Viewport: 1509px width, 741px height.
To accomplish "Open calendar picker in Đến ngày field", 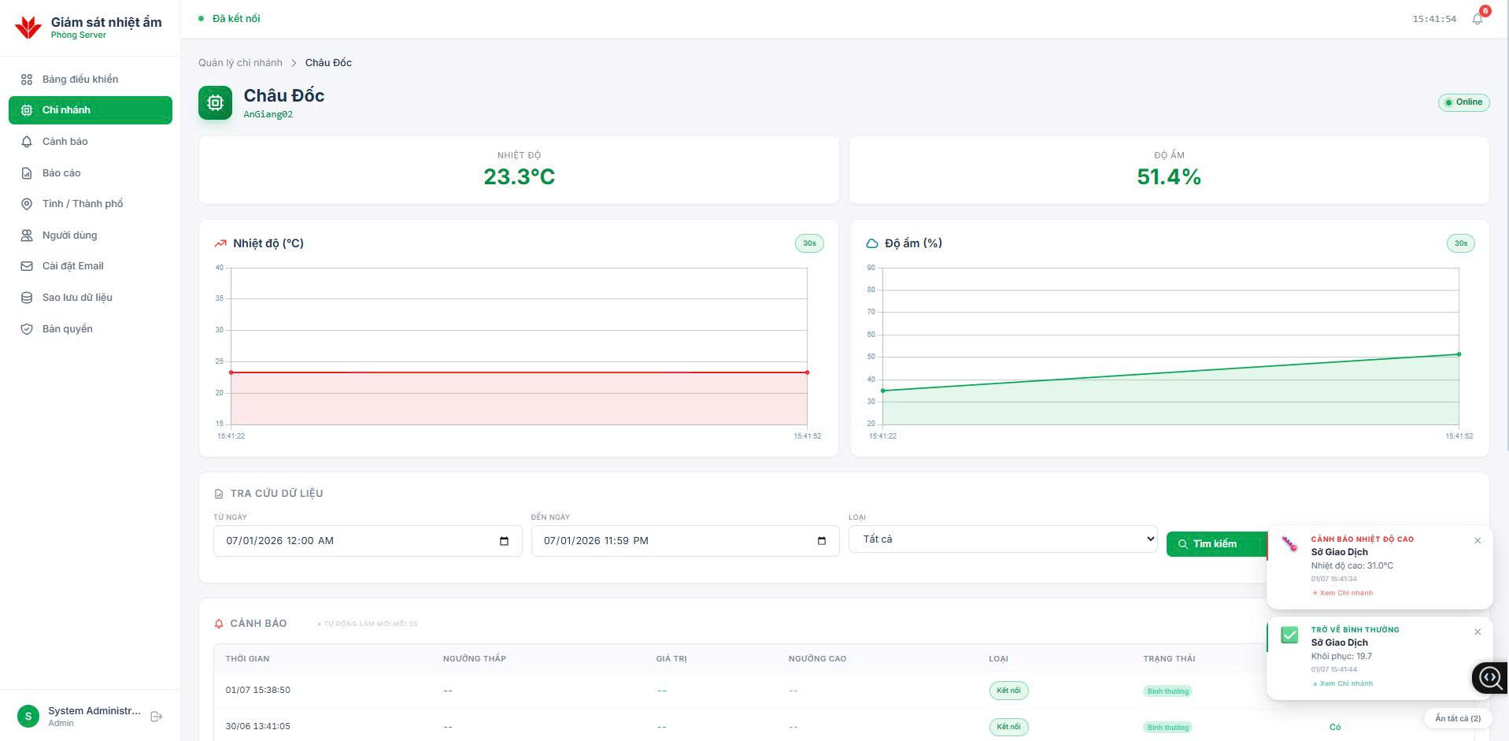I will (822, 541).
